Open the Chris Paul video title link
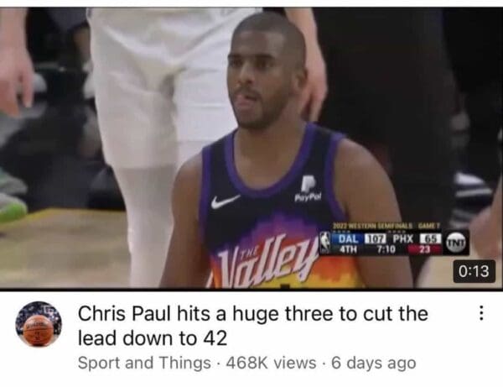This screenshot has height=387, width=503. tap(253, 326)
